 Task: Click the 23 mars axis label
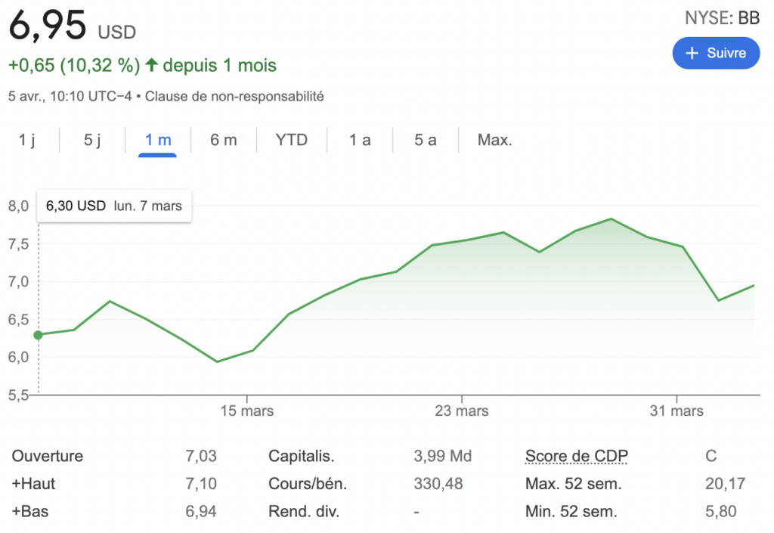[461, 411]
